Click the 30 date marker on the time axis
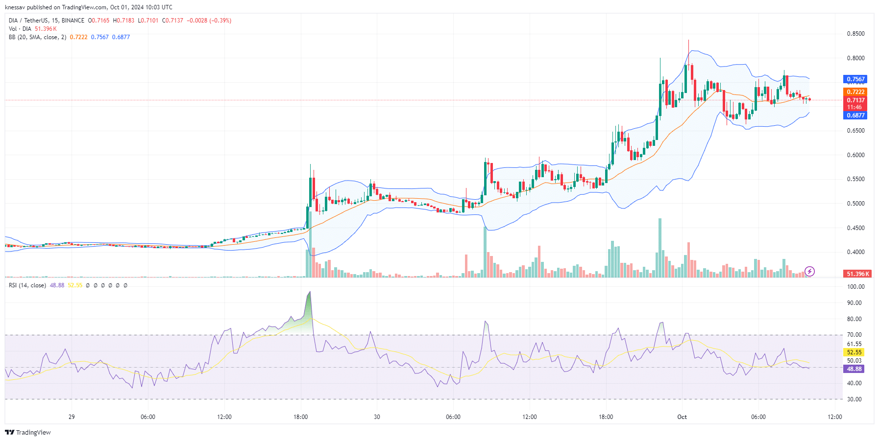This screenshot has width=879, height=441. pyautogui.click(x=377, y=417)
